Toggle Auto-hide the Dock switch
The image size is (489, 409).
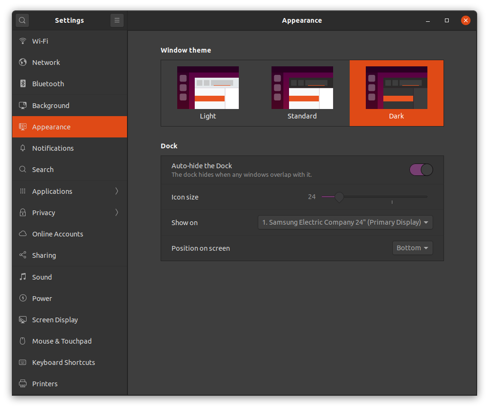coord(421,170)
